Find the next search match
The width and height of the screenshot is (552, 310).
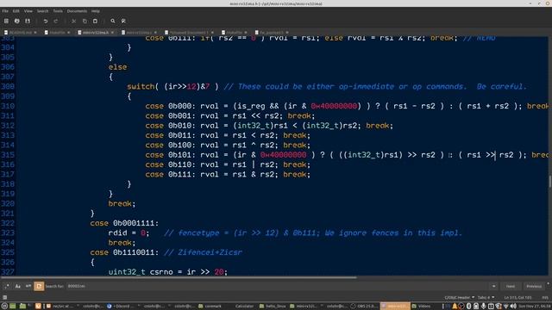point(511,287)
